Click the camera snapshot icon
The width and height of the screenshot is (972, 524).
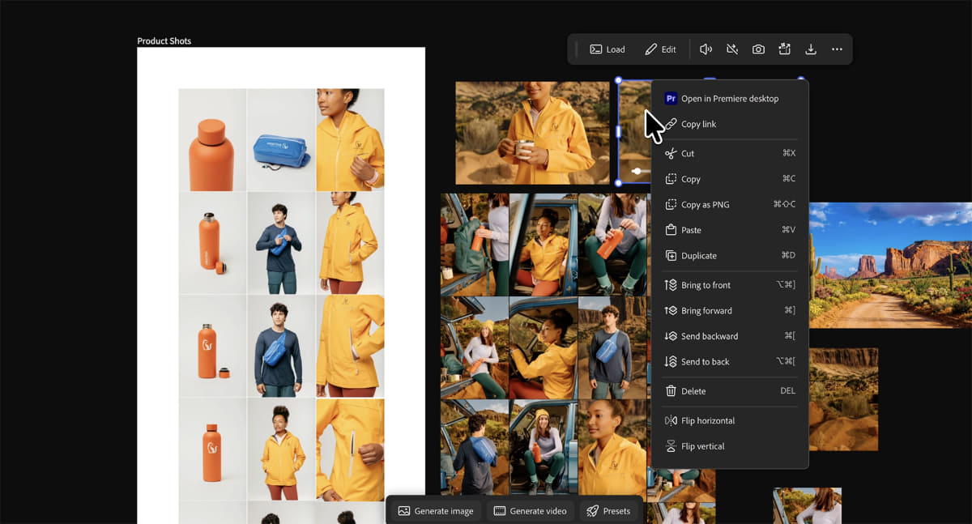point(758,49)
